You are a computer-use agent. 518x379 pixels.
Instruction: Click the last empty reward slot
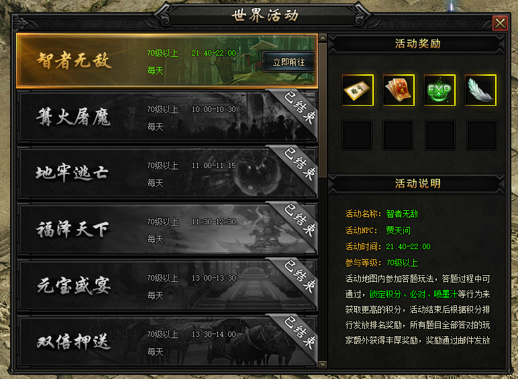coord(482,135)
